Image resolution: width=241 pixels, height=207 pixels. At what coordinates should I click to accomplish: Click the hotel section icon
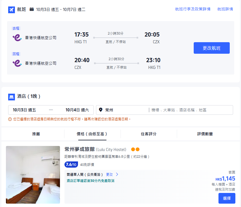11,97
